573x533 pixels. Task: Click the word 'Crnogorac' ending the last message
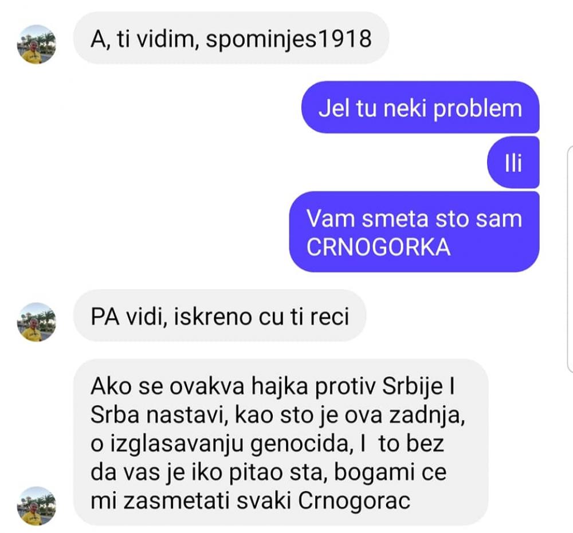click(x=354, y=500)
